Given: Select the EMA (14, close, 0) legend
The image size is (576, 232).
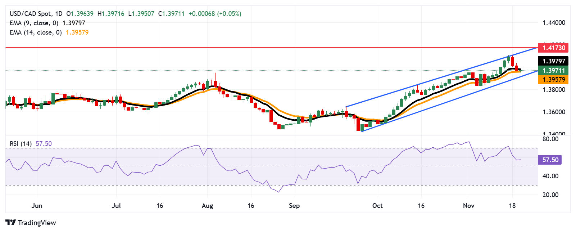Looking at the screenshot, I should pos(36,32).
